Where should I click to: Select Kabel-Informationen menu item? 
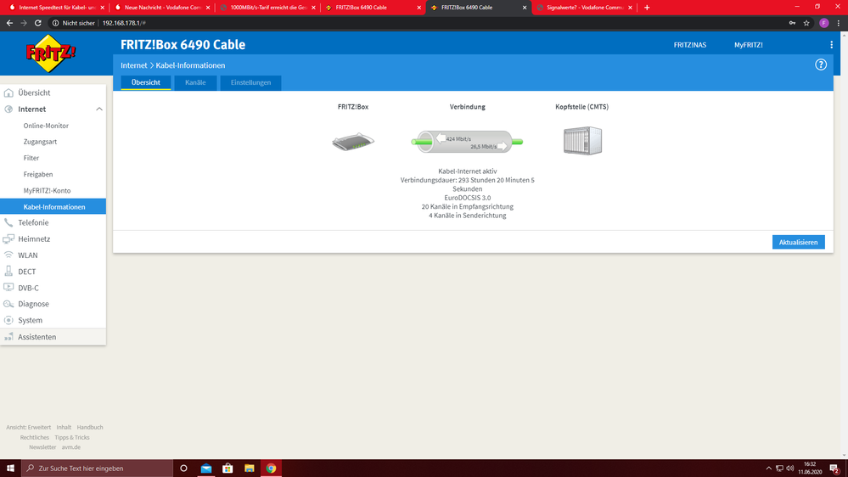pyautogui.click(x=53, y=206)
